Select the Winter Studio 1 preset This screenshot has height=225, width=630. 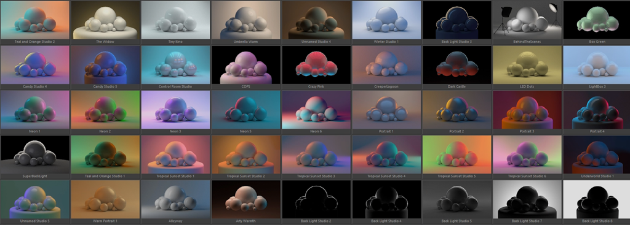point(386,20)
